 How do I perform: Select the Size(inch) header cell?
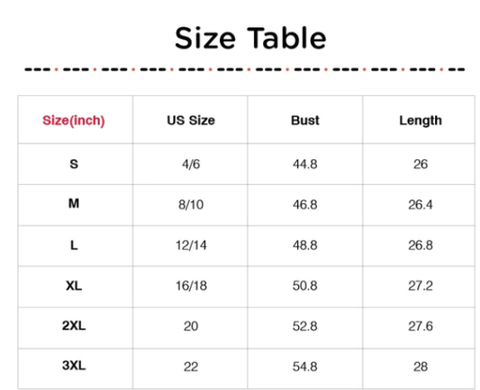click(x=74, y=120)
